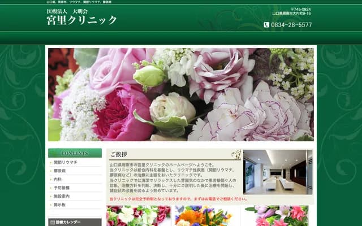Click the 宮里クリニック site logo
362x226 pixels.
pos(81,20)
